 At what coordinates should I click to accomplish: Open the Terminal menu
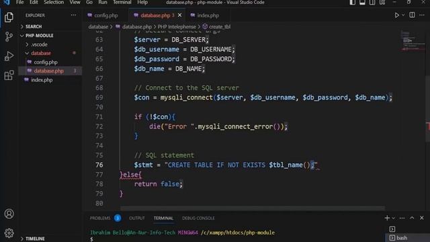[122, 3]
